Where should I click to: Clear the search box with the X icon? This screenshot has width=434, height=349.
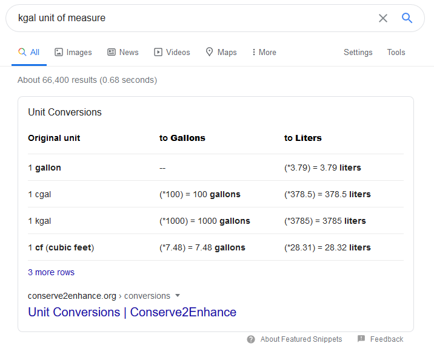[x=383, y=18]
